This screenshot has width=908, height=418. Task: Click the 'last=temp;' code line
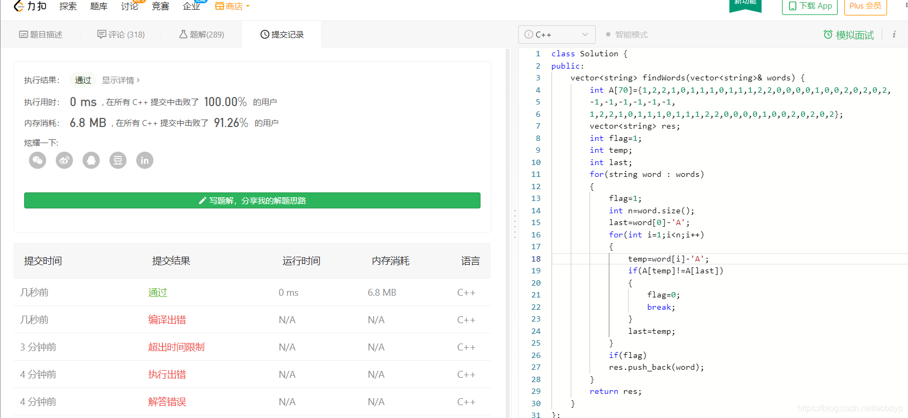(x=651, y=331)
